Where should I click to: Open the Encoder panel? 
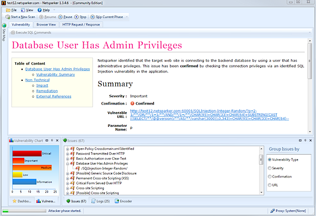click(123, 201)
